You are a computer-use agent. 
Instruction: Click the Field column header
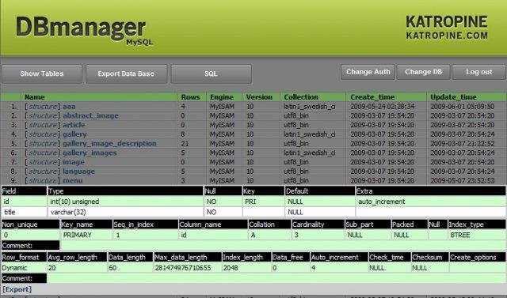click(x=24, y=191)
